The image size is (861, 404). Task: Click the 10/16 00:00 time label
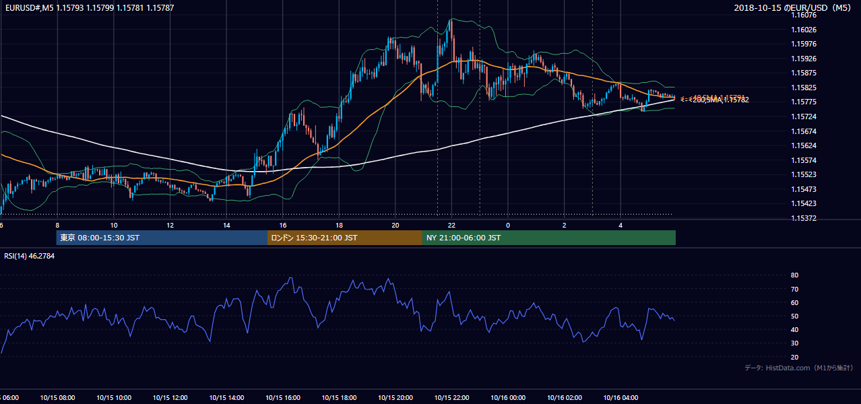[508, 398]
